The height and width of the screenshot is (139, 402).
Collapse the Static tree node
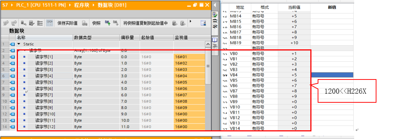point(19,44)
